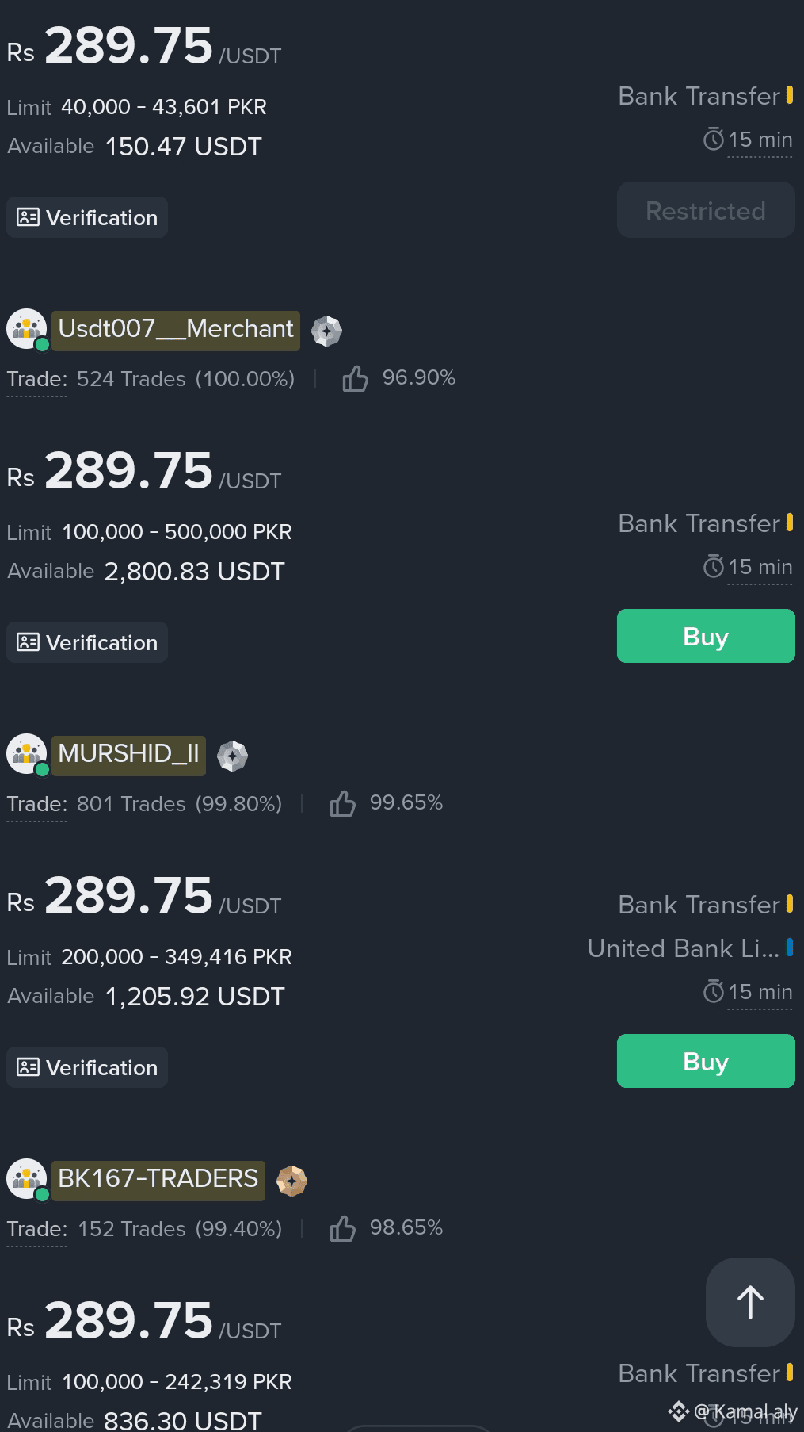Tap MURSHID_II's verified merchant badge
Viewport: 804px width, 1432px height.
click(x=232, y=756)
